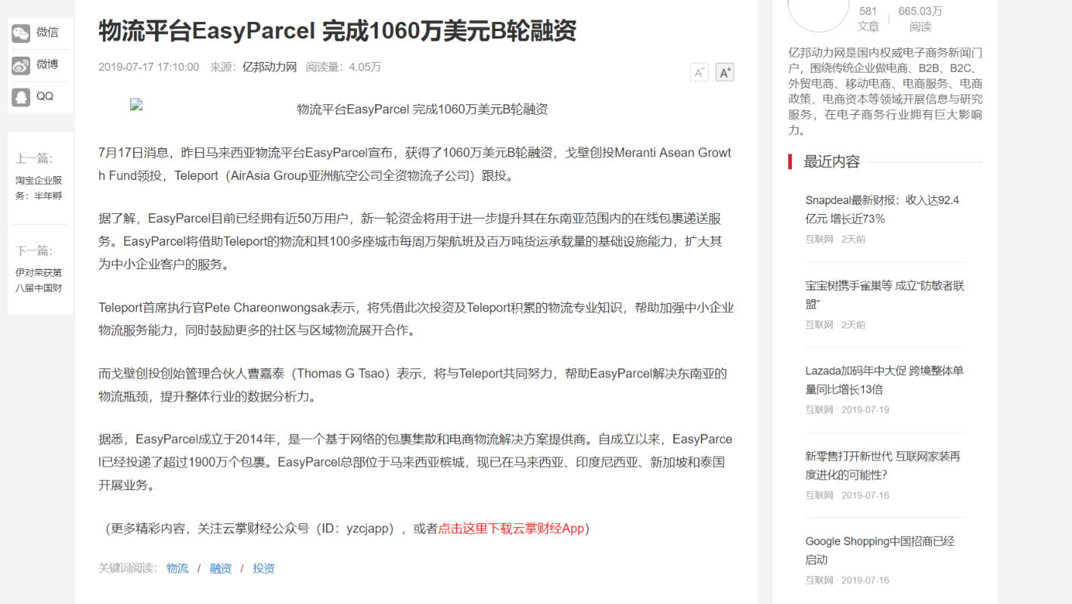1072x604 pixels.
Task: Select the 投资 keyword tag
Action: [264, 568]
